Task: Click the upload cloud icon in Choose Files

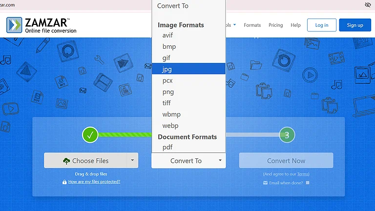Action: click(x=66, y=161)
